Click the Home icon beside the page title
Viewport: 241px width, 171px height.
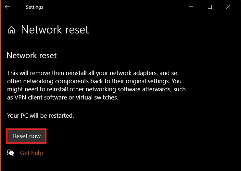(x=11, y=30)
